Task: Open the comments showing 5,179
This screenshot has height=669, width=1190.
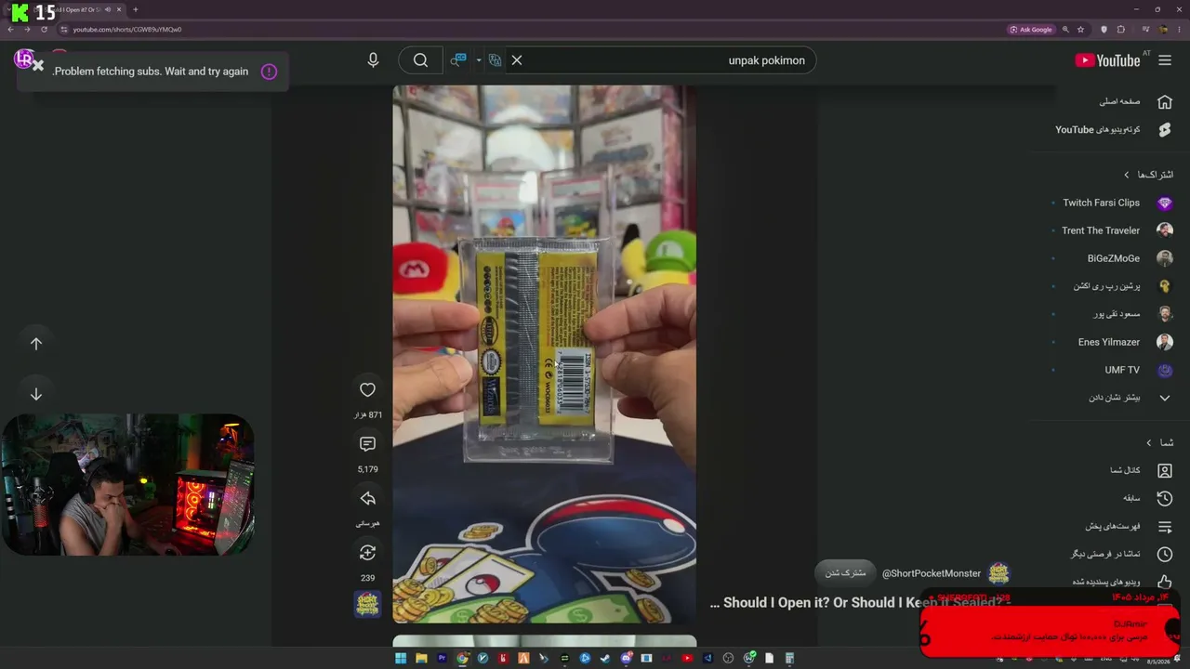Action: (x=367, y=444)
